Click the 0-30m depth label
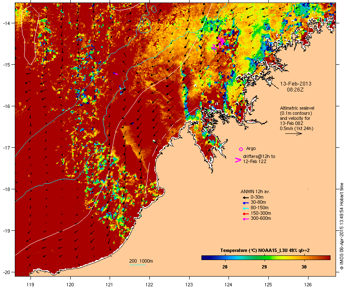Screen dimensions: 347x288 coord(257,197)
